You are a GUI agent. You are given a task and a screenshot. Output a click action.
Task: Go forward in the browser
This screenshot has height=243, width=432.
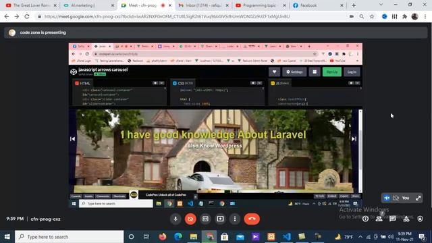click(x=17, y=16)
